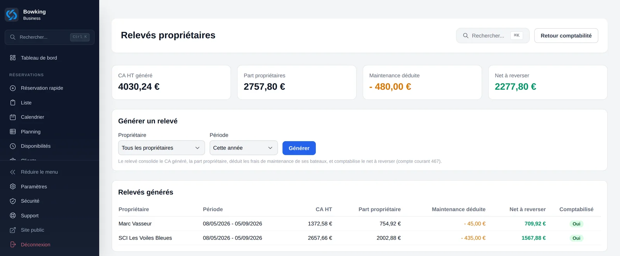Open Disponibilités clock icon
Screen dimensions: 620x256
(13, 146)
